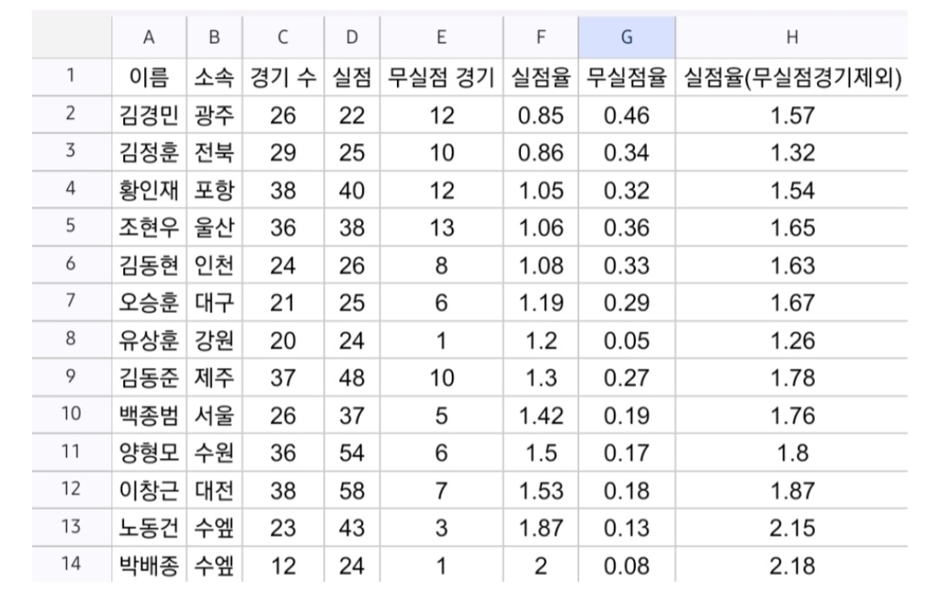This screenshot has width=938, height=595.
Task: Click the name cell 박배종
Action: point(149,566)
